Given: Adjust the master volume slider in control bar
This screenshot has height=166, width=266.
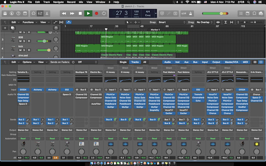Looking at the screenshot, I should (221, 14).
